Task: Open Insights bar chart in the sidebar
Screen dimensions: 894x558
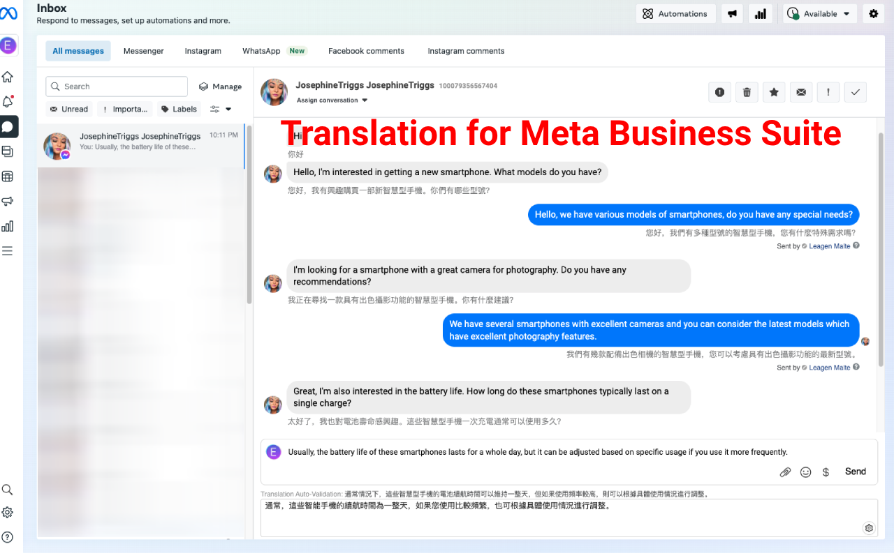Action: pos(8,226)
